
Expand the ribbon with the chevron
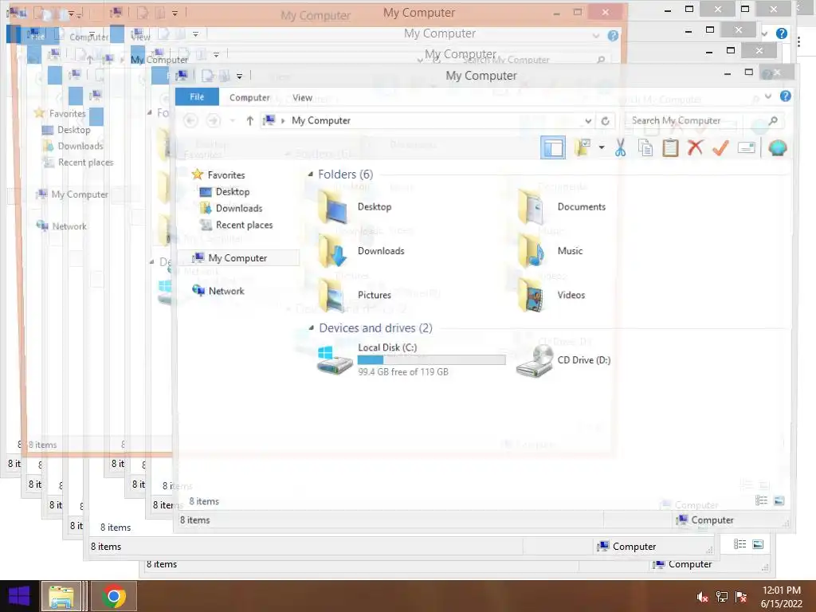point(768,96)
